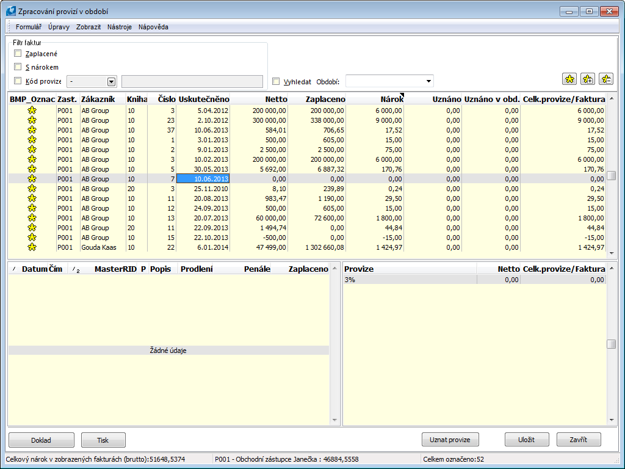625x469 pixels.
Task: Click the star-minus unmark all button
Action: pyautogui.click(x=606, y=79)
